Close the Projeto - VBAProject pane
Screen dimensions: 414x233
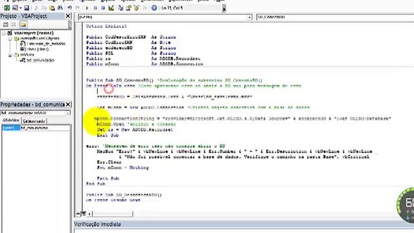click(68, 16)
